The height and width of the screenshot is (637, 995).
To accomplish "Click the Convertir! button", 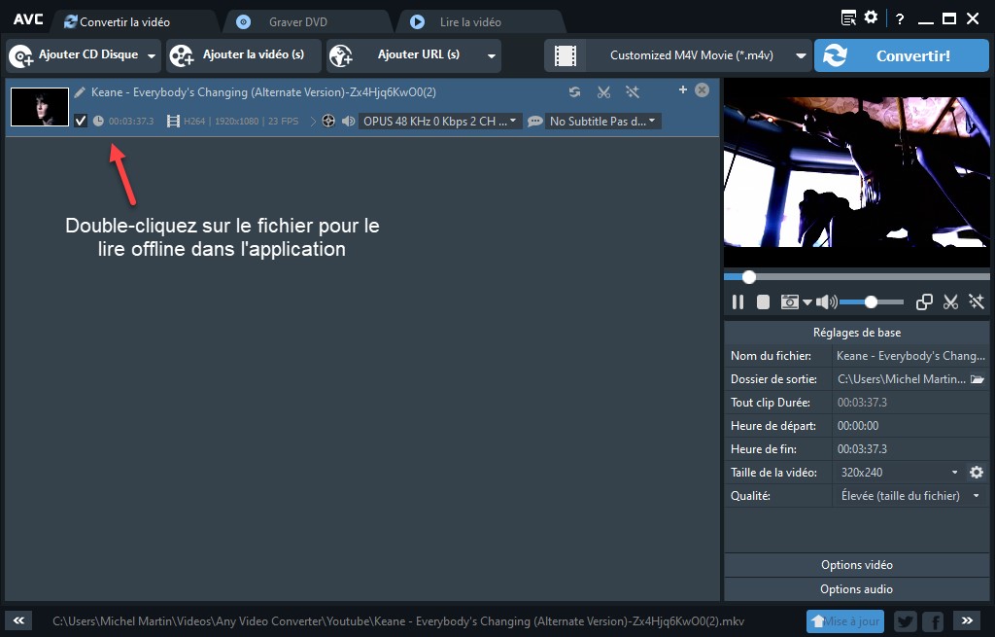I will coord(901,55).
